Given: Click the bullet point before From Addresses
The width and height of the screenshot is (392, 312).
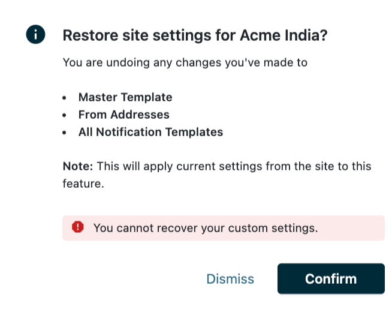Looking at the screenshot, I should pos(65,115).
